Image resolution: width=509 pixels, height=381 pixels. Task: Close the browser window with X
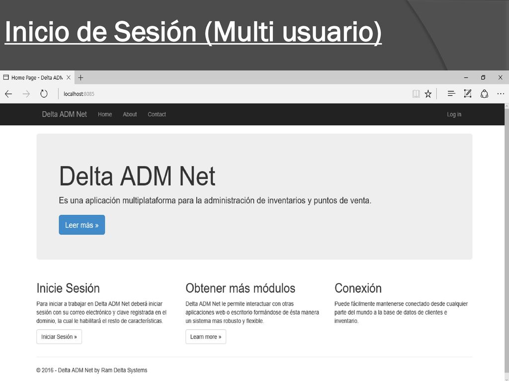coord(500,77)
